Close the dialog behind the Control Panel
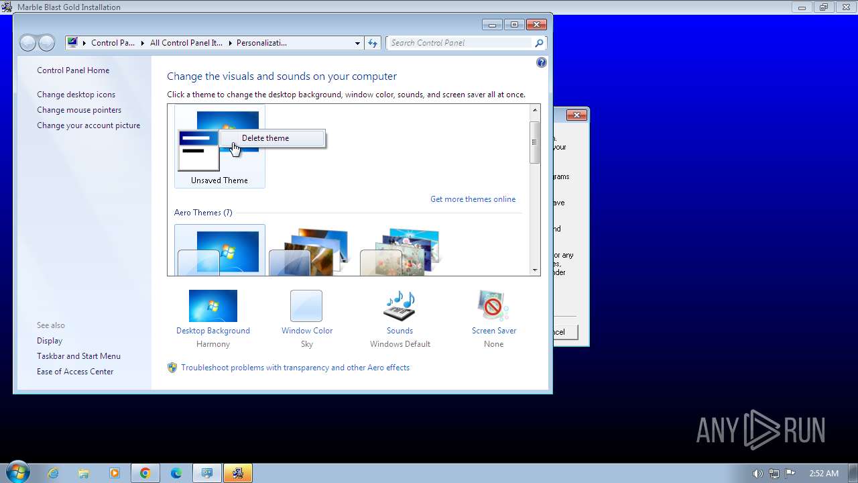The width and height of the screenshot is (858, 483). [576, 115]
